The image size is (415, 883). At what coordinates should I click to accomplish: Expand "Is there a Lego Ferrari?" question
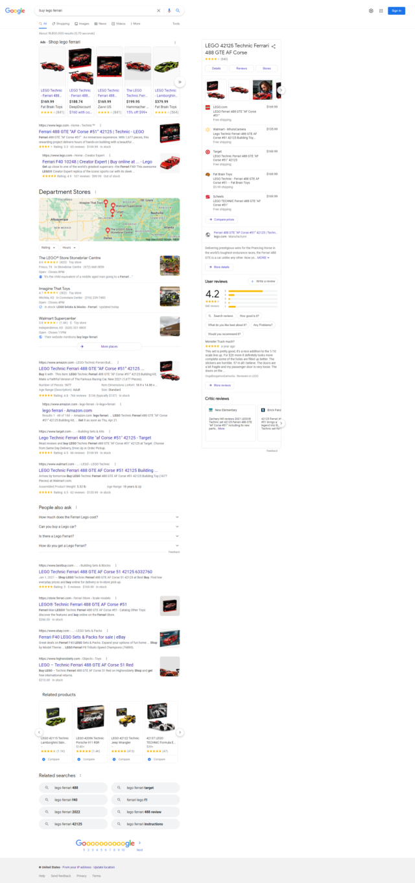pos(109,536)
